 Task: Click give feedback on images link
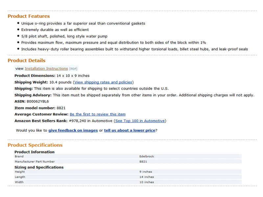[73, 130]
